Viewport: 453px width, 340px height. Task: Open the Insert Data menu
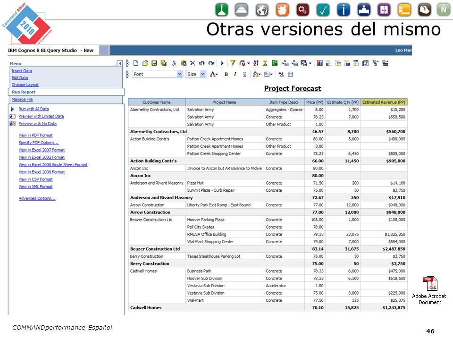[22, 71]
